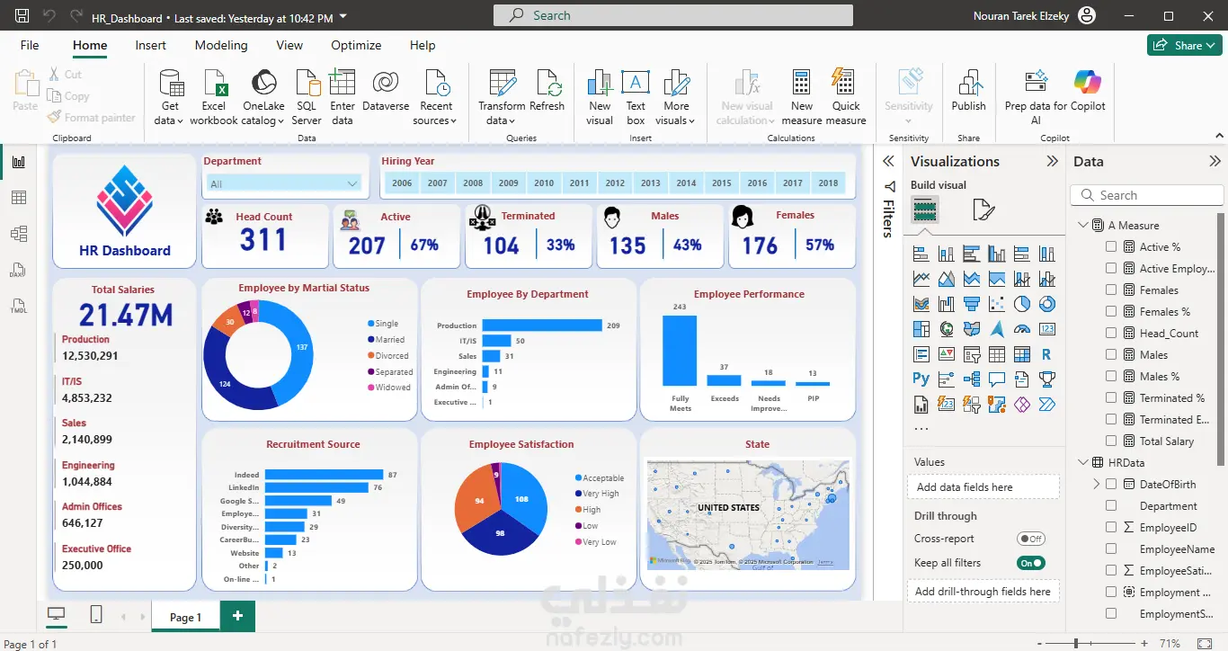Switch to the Format visual brush tab
Image resolution: width=1228 pixels, height=651 pixels.
point(983,210)
